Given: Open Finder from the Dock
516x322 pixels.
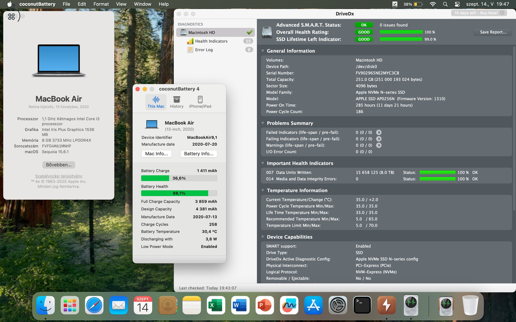Looking at the screenshot, I should coord(45,305).
